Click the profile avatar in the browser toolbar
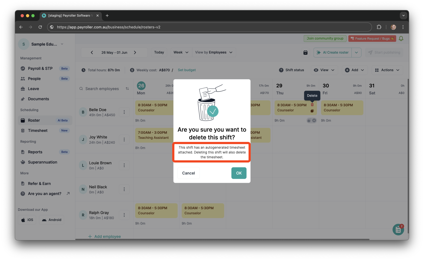This screenshot has height=260, width=424. click(x=393, y=27)
